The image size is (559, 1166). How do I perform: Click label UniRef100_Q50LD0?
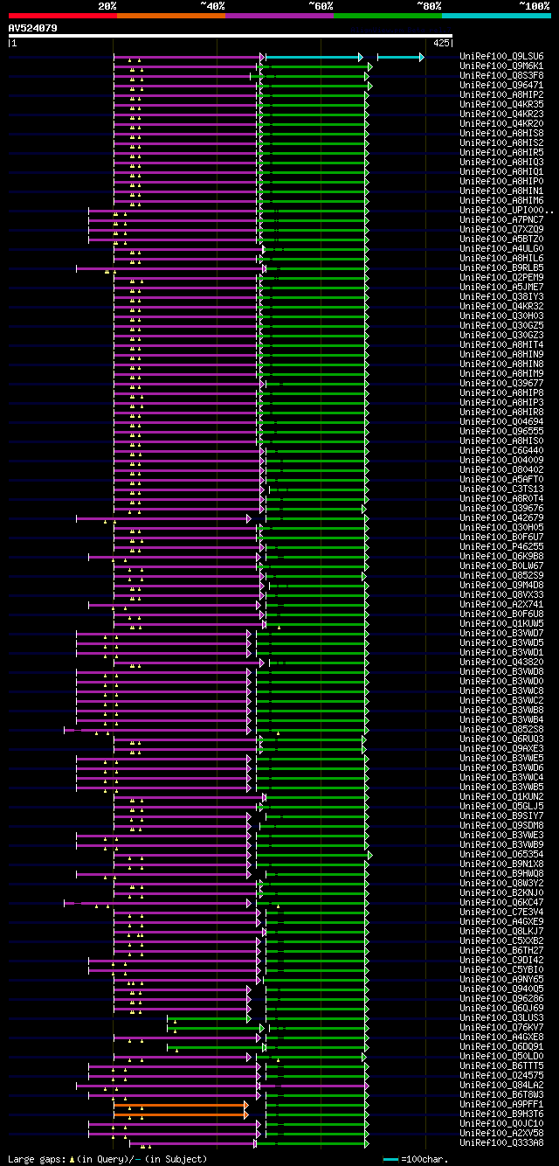(x=501, y=1057)
